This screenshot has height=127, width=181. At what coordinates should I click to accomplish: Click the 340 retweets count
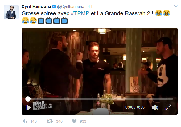click(59, 121)
